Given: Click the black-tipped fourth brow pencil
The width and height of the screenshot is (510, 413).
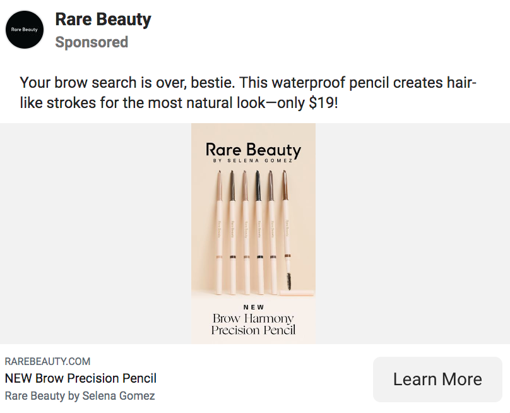Looking at the screenshot, I should [258, 234].
